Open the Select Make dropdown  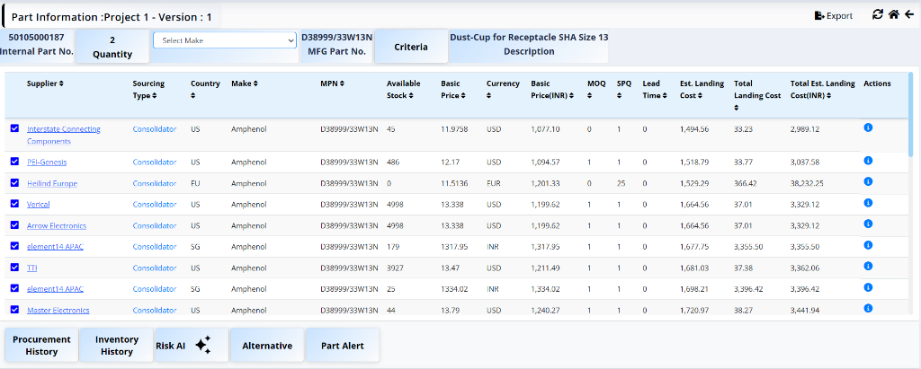tap(225, 40)
